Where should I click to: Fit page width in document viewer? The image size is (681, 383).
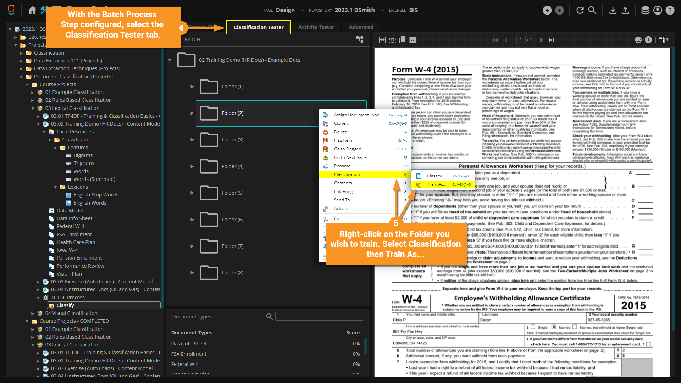382,40
